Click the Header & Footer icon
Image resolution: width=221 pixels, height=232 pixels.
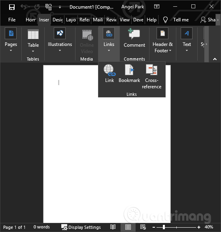click(162, 33)
